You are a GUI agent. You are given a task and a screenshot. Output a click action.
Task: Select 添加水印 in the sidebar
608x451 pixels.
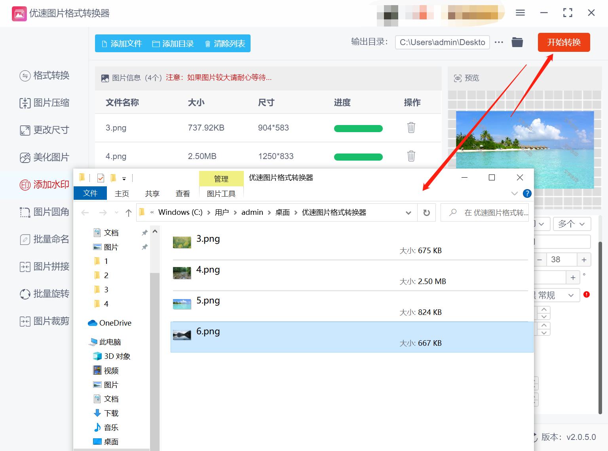[44, 184]
